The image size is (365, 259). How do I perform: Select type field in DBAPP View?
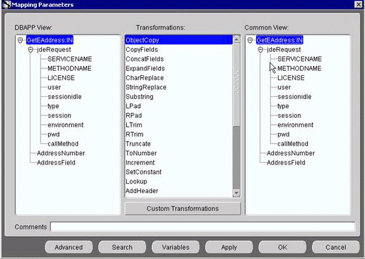point(53,106)
